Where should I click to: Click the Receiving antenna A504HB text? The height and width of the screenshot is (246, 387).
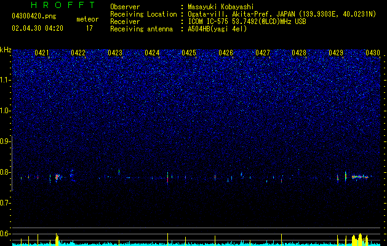click(217, 29)
